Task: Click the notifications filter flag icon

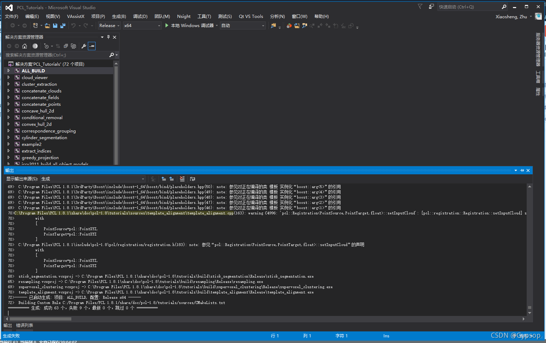Action: coord(420,6)
